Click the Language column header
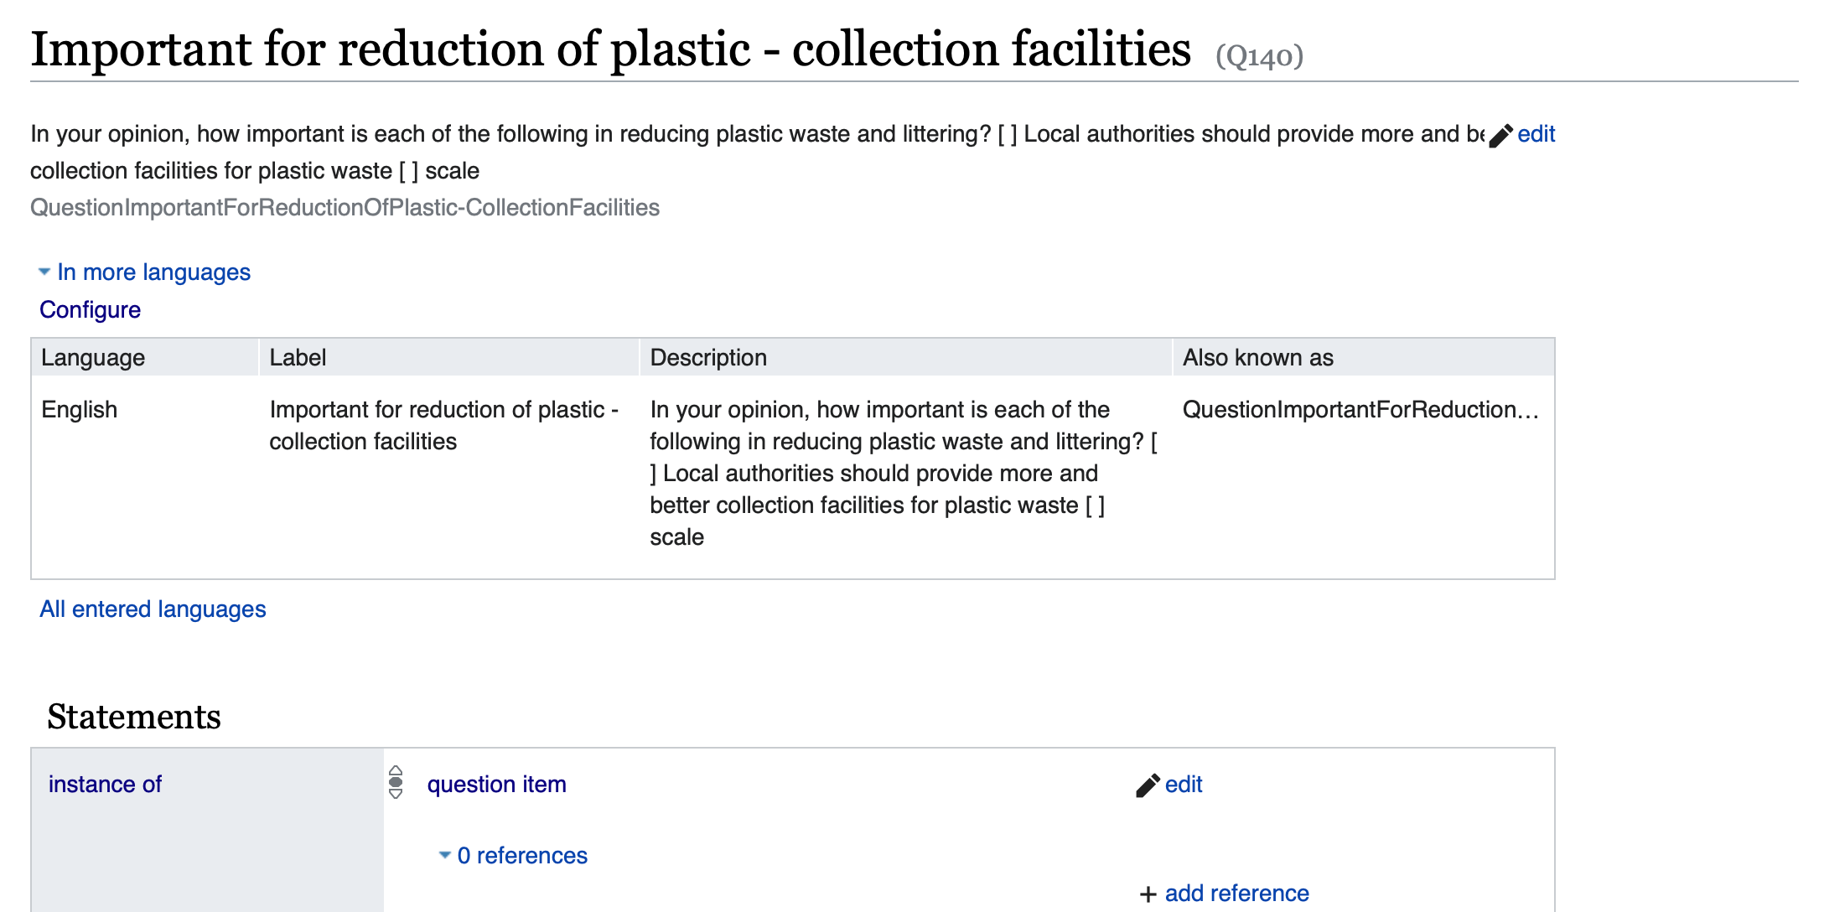 tap(93, 358)
